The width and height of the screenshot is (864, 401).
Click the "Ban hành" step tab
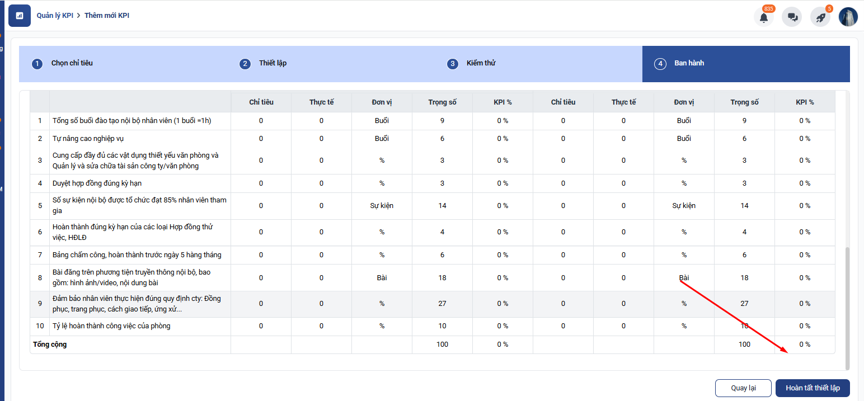pyautogui.click(x=689, y=63)
